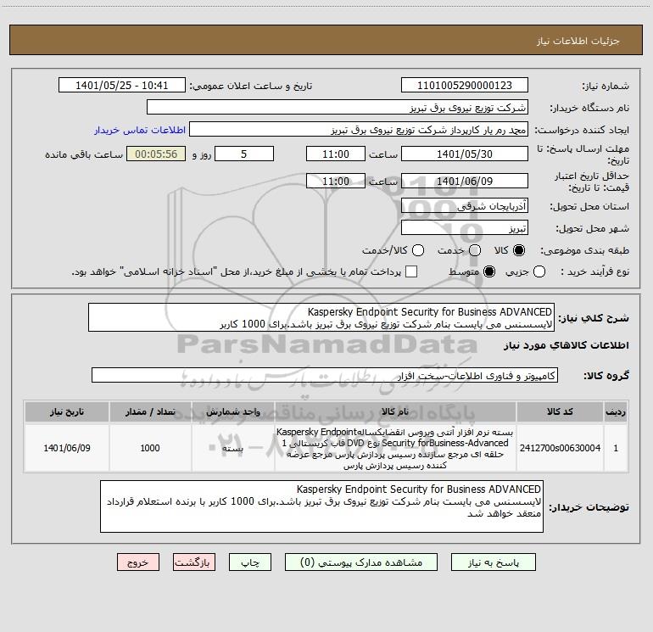653x632 pixels.
Task: Select the خدمت radio button
Action: pos(475,250)
